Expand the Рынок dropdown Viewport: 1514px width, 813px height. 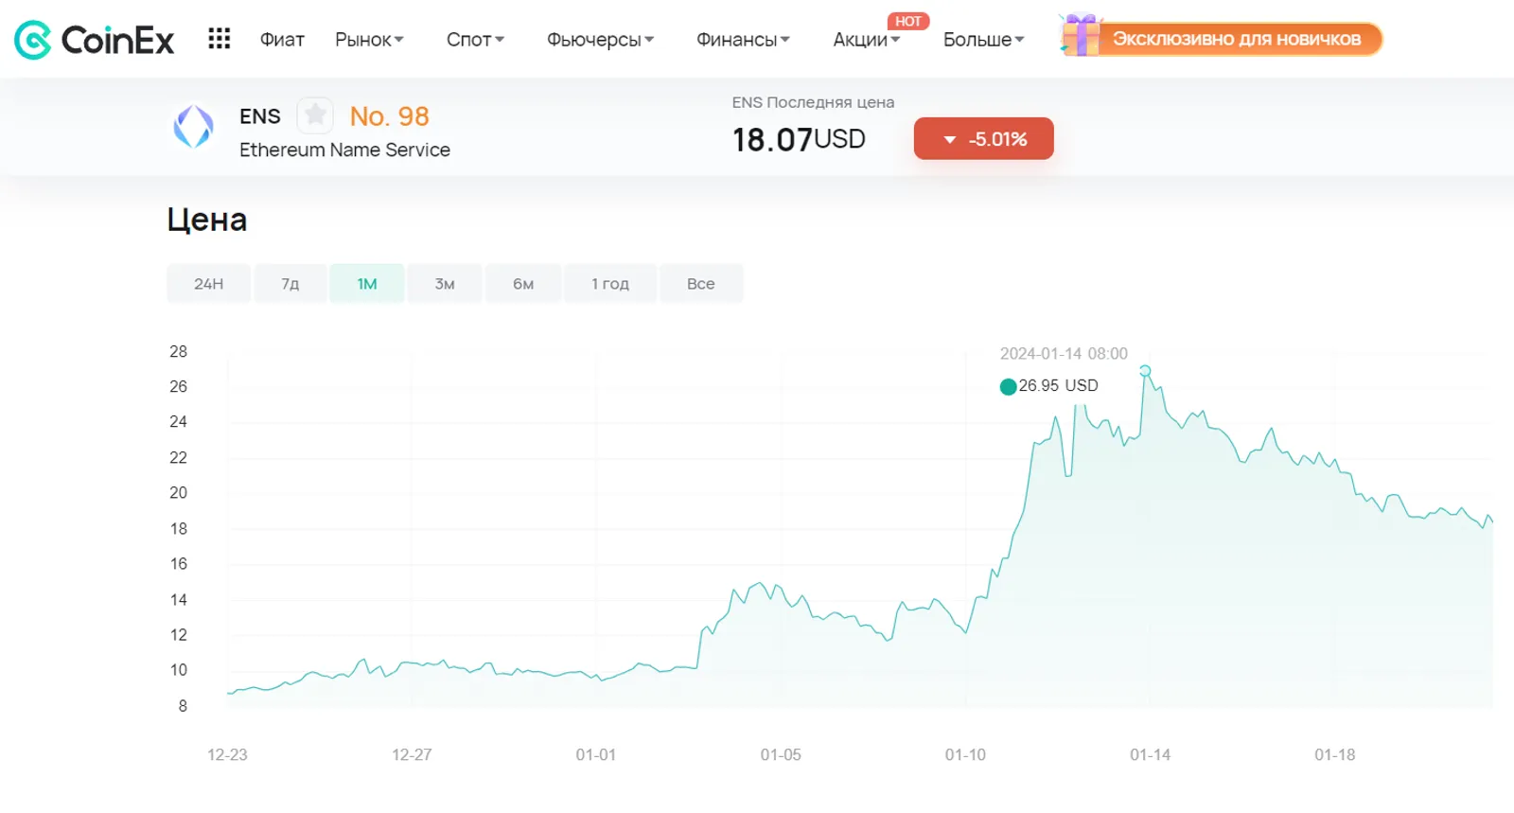click(x=369, y=40)
